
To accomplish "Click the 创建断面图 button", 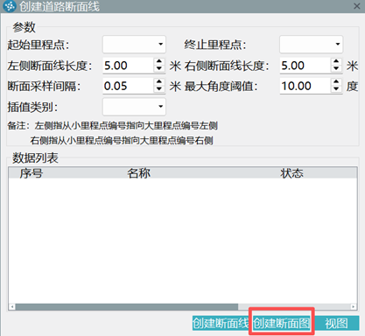I will click(281, 323).
